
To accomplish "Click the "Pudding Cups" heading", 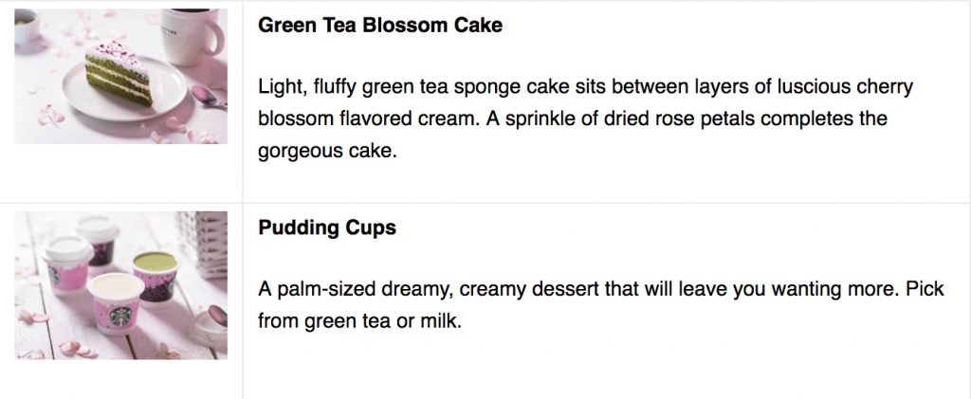I will click(x=326, y=228).
